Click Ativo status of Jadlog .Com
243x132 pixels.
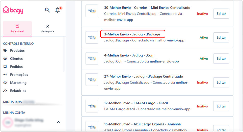point(204,59)
